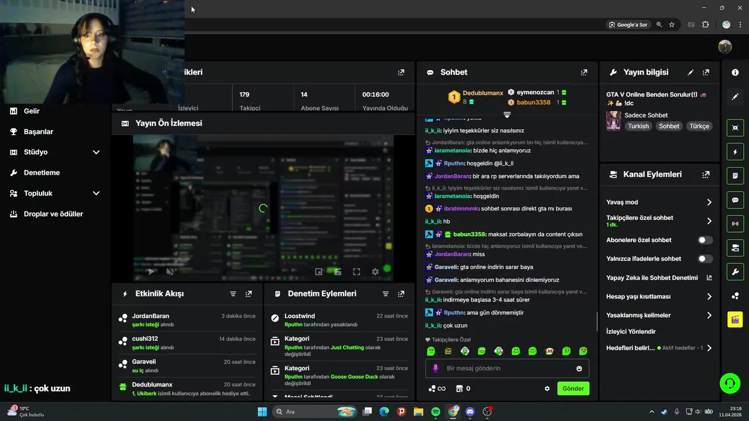Open Yasaklanmış kelimeler options arrow
The height and width of the screenshot is (421, 749).
tap(709, 315)
